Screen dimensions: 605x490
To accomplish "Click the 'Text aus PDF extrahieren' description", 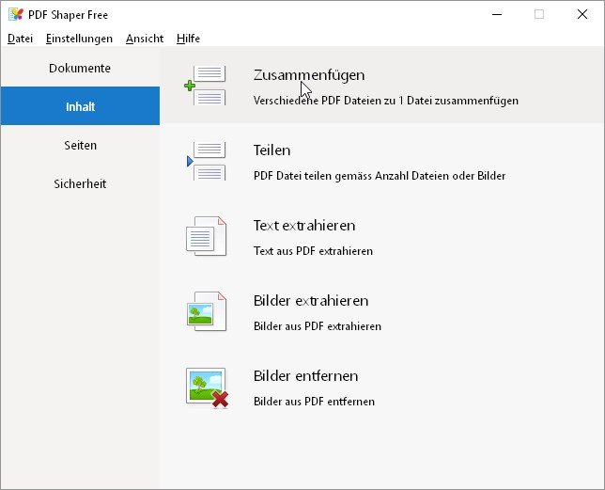I will point(313,251).
